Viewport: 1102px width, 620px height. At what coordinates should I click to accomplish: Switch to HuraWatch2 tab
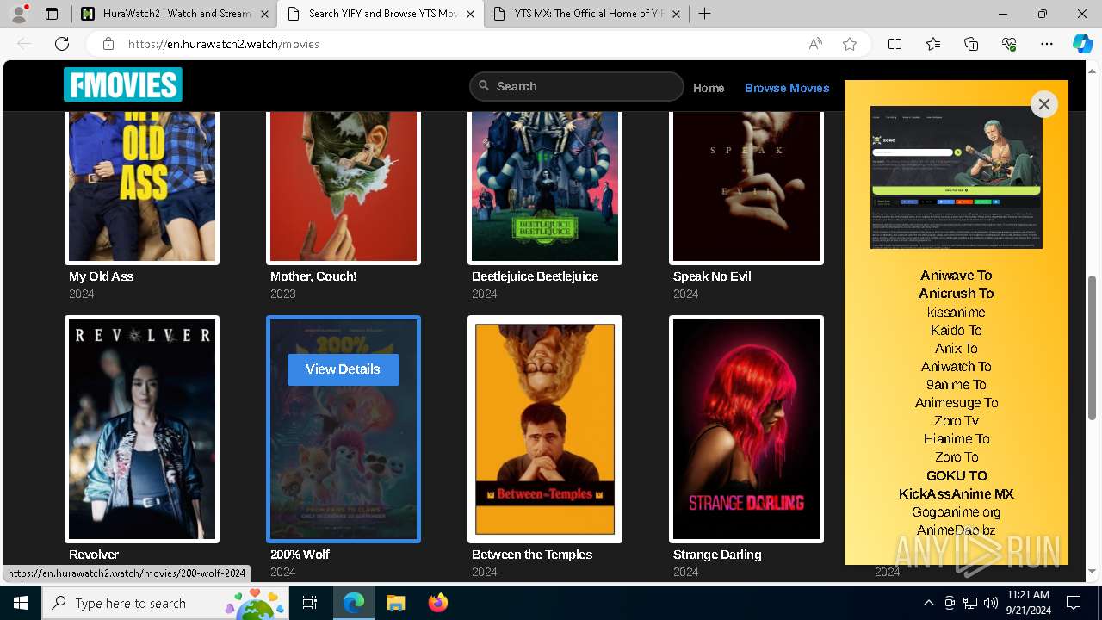[174, 14]
